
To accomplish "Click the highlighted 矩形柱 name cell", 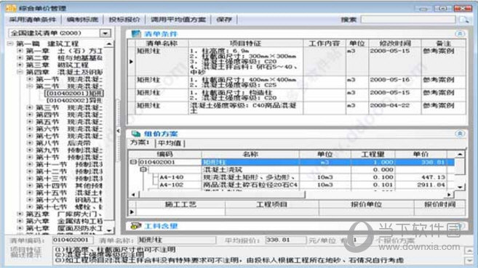I will pos(250,162).
